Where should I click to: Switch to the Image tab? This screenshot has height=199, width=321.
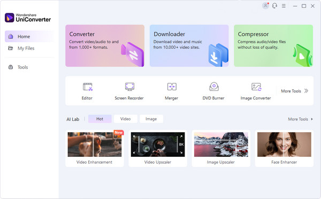coord(151,119)
